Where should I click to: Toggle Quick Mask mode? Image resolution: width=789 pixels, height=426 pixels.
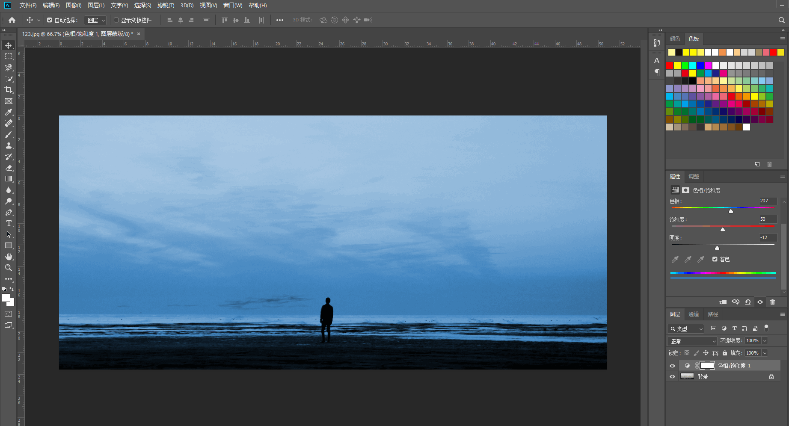click(x=9, y=314)
